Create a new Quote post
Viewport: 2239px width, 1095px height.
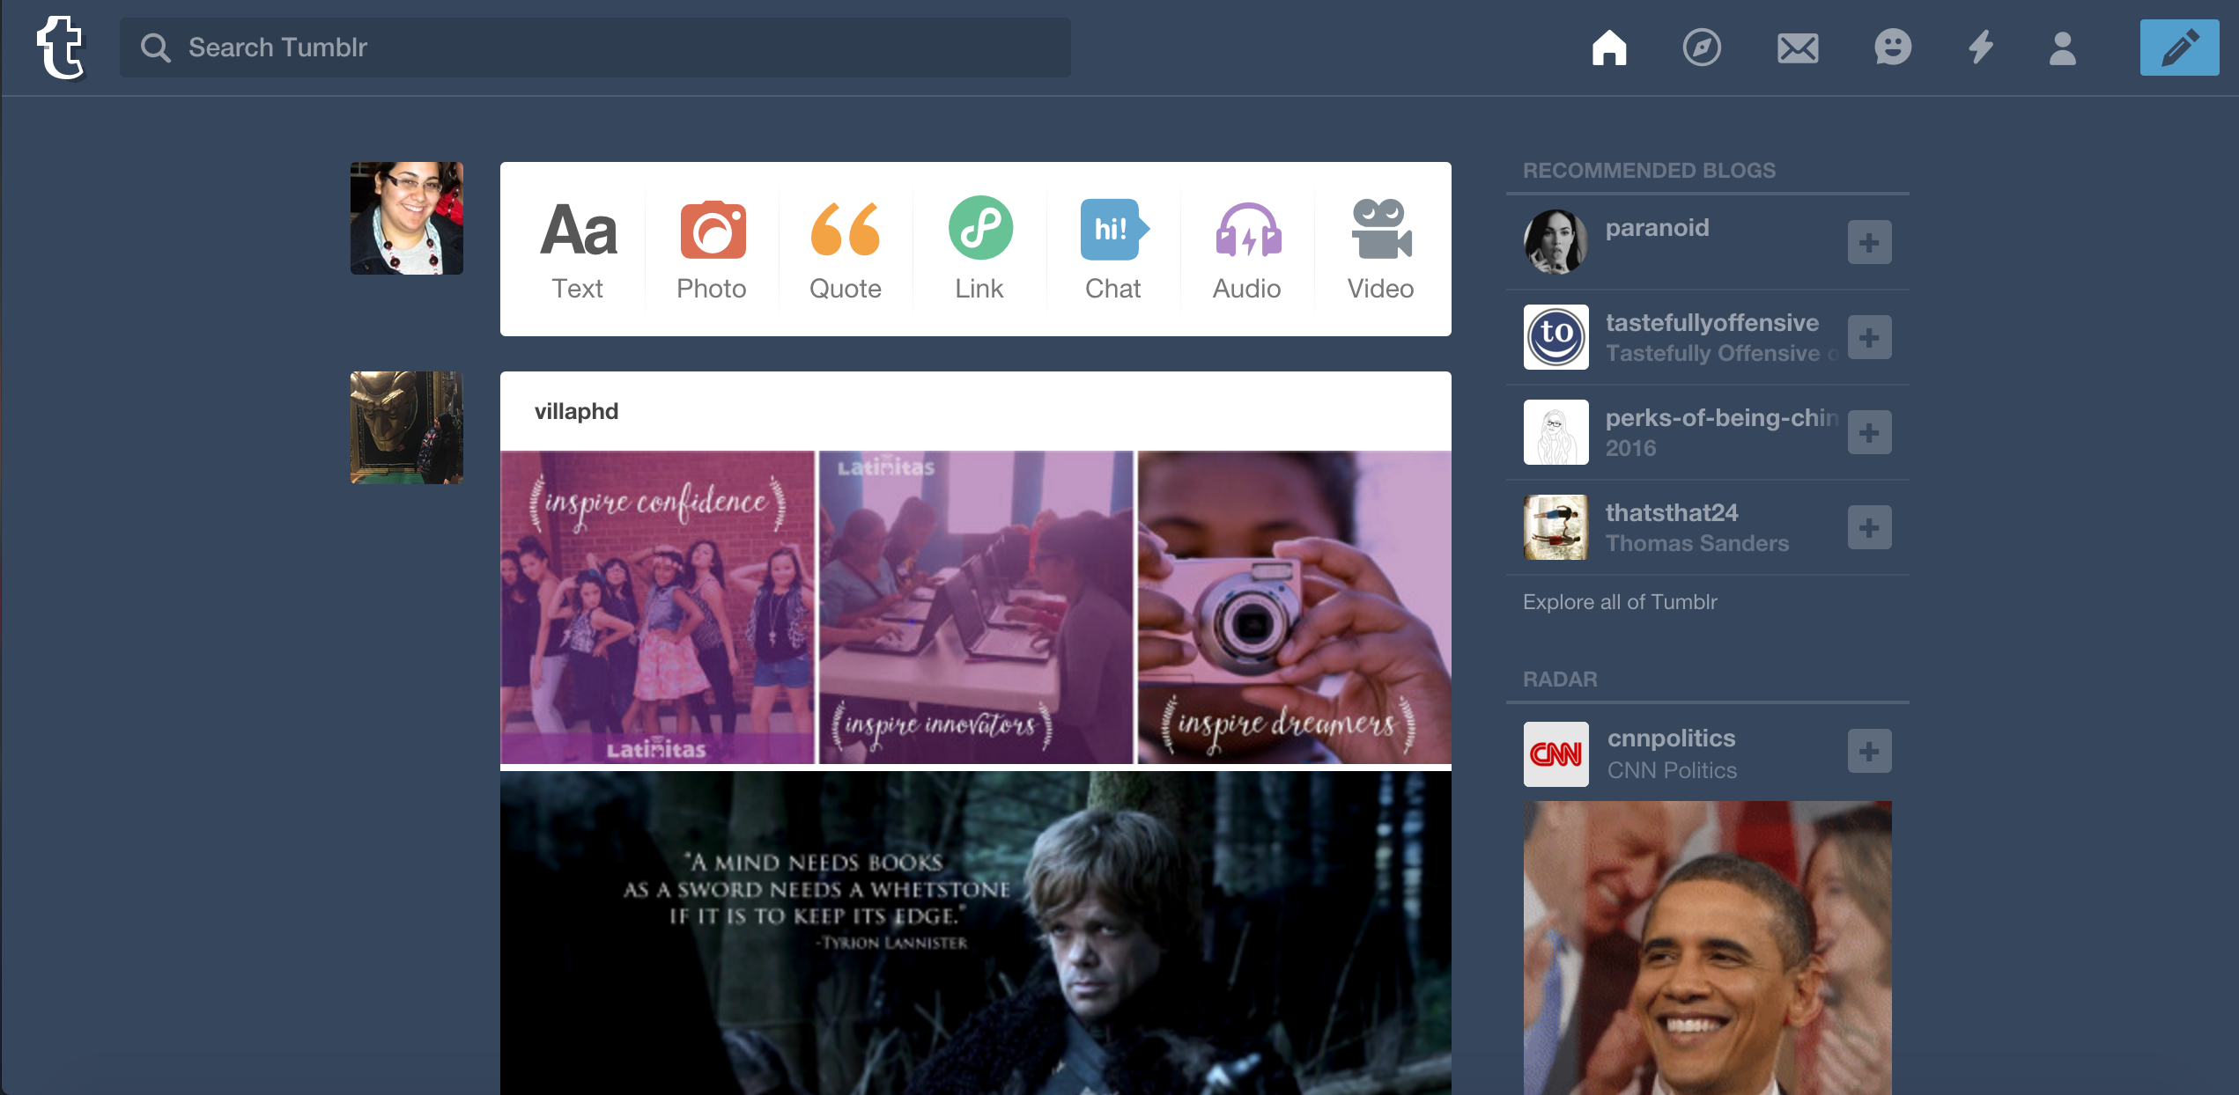tap(846, 249)
